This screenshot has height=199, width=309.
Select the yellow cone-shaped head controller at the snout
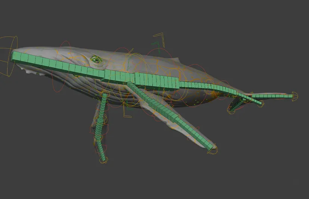[8, 56]
